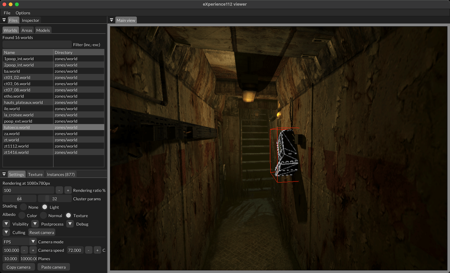Expand the Postprocess section
The width and height of the screenshot is (450, 273).
(35, 224)
